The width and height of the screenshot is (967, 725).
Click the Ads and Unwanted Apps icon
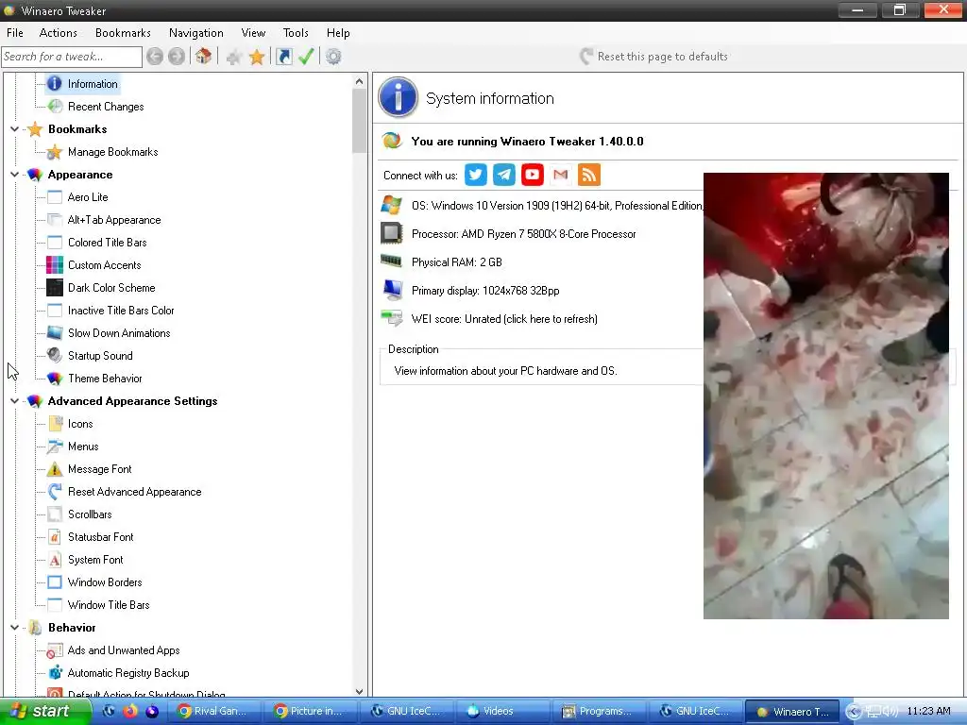(x=55, y=650)
